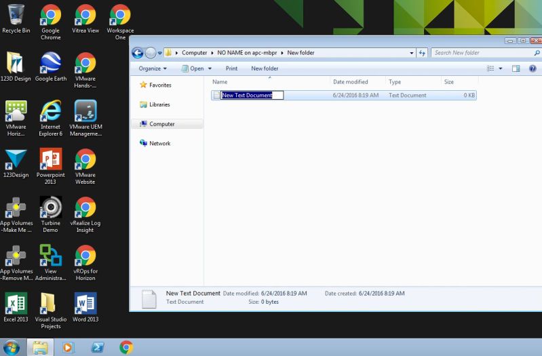The width and height of the screenshot is (542, 356).
Task: Show the preview pane icon
Action: 516,68
